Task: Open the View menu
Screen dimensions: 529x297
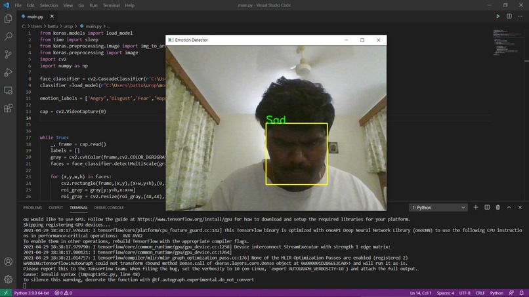Action: click(x=68, y=5)
